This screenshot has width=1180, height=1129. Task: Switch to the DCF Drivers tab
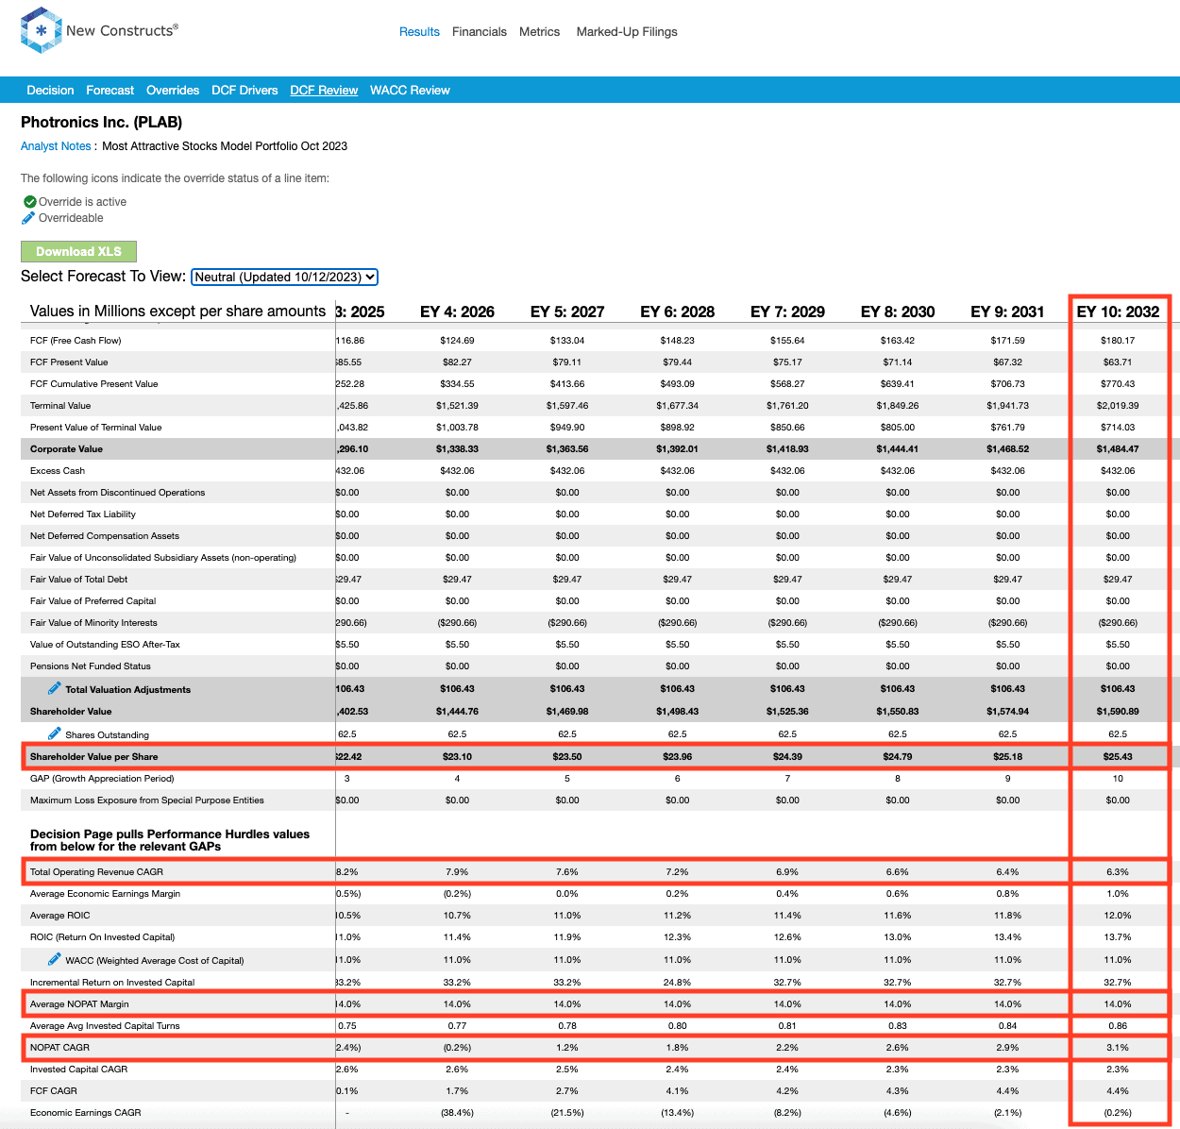click(244, 90)
